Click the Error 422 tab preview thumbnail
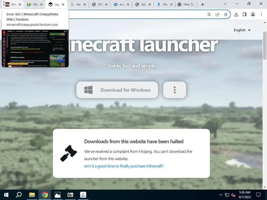Image resolution: width=267 pixels, height=200 pixels. (35, 48)
